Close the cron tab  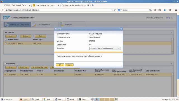tap(59, 5)
